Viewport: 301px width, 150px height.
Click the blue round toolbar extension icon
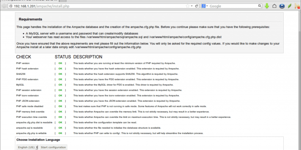[x=282, y=6]
